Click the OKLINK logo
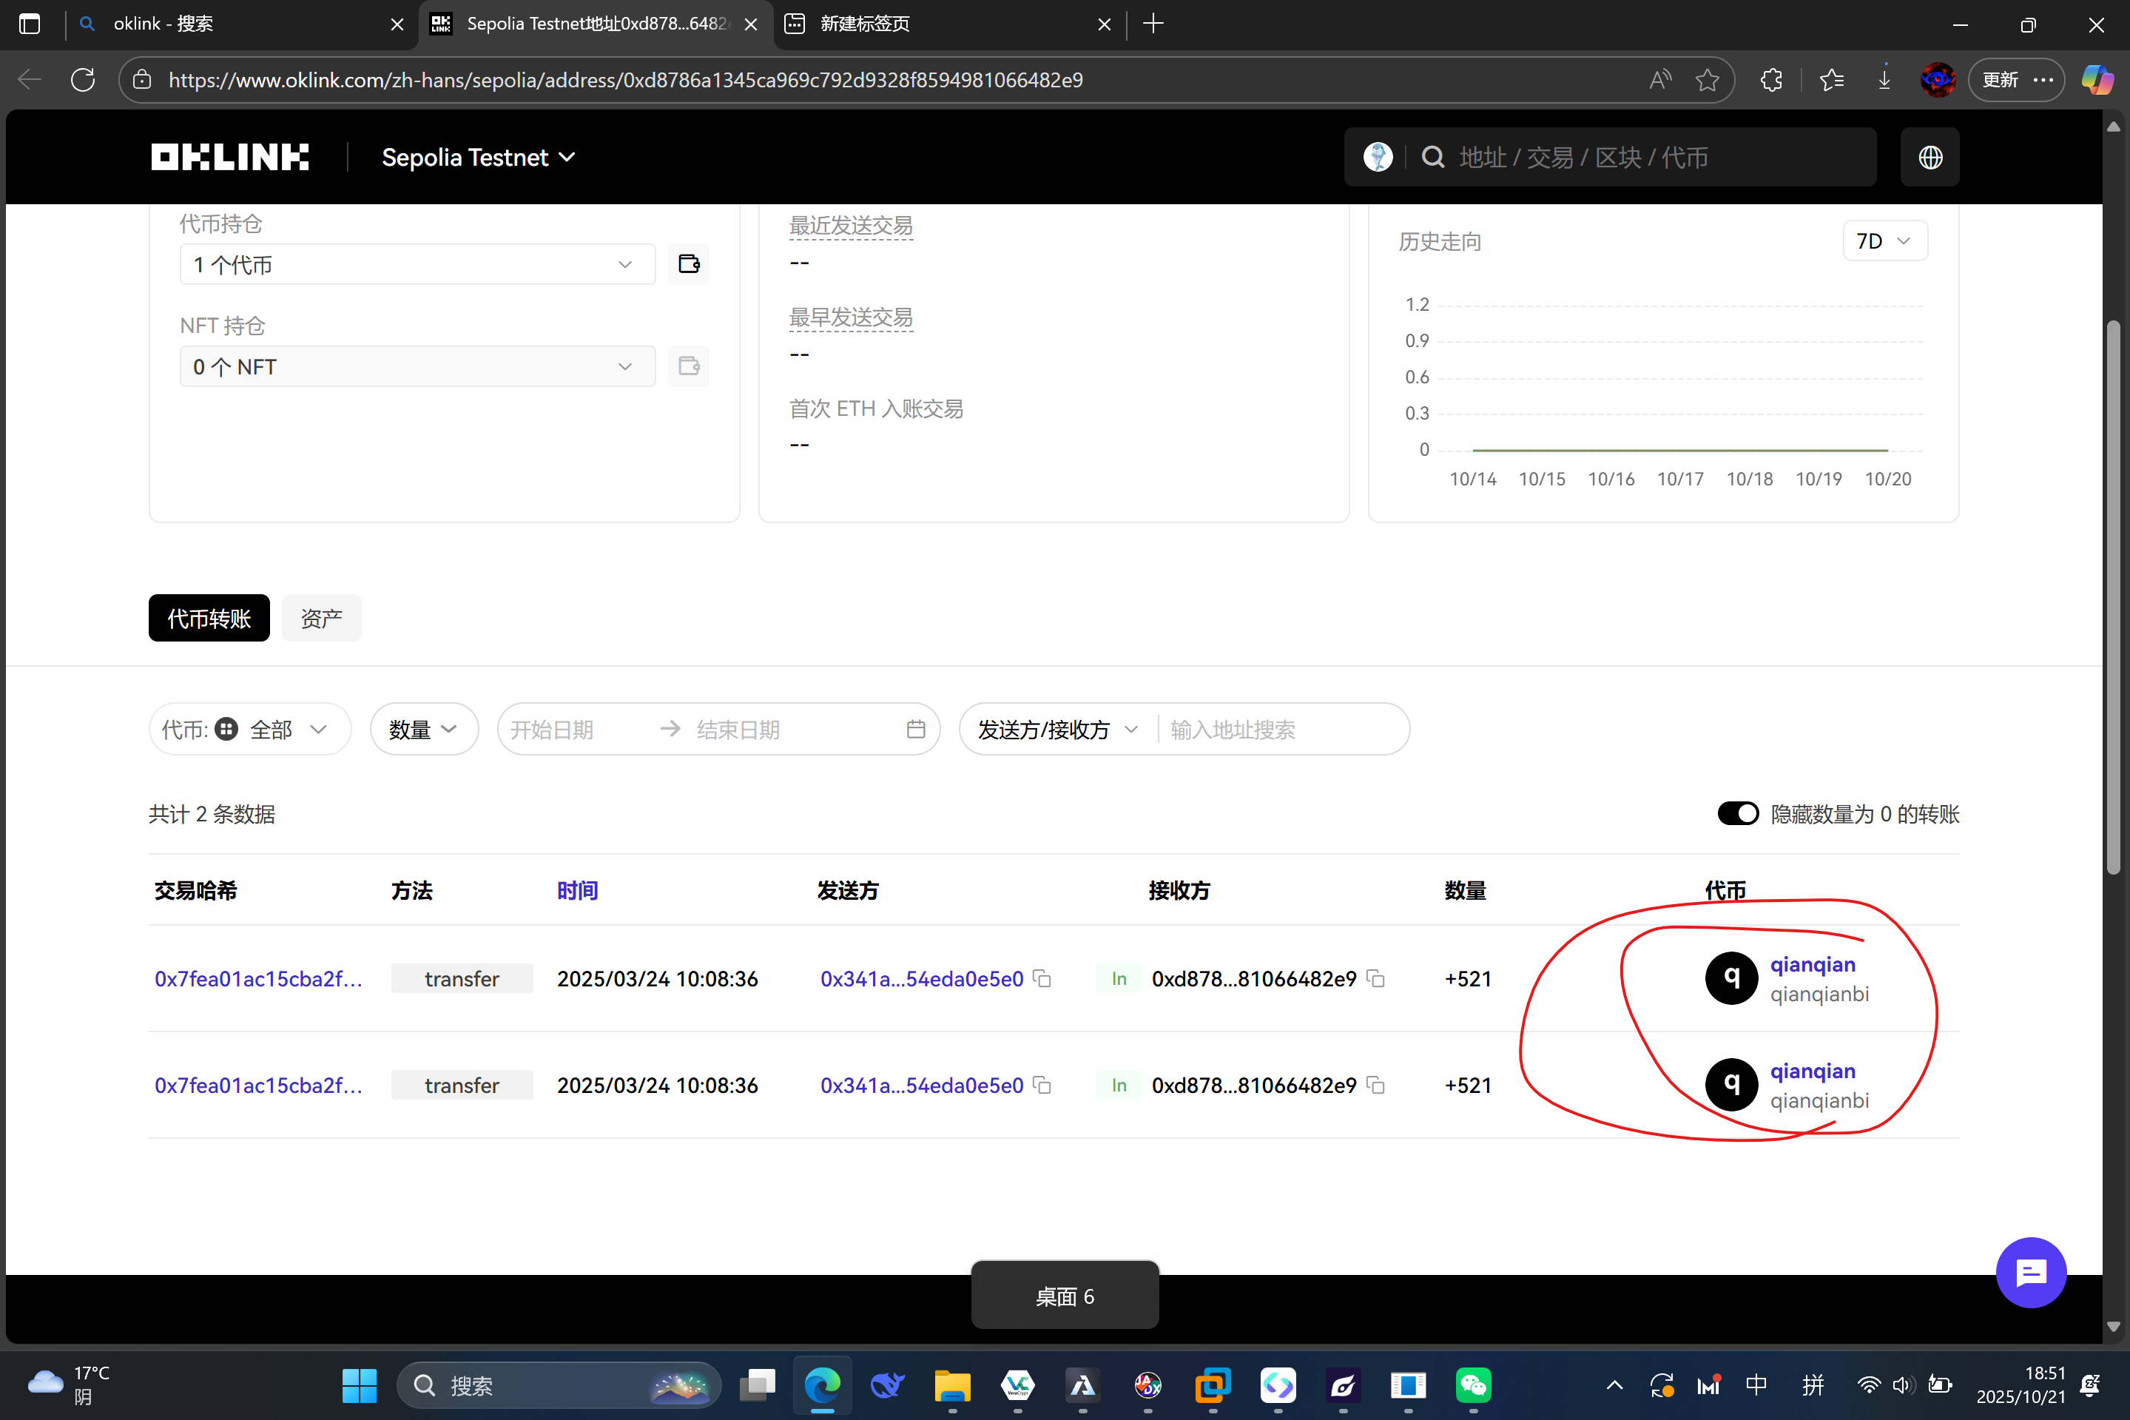 click(x=230, y=158)
